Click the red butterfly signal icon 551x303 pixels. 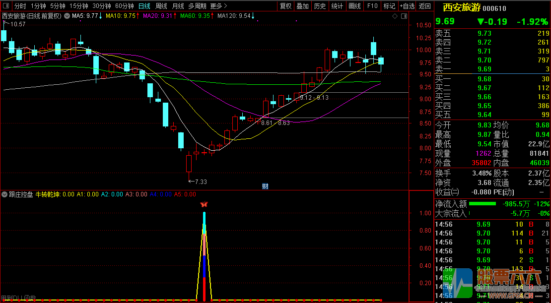204,204
